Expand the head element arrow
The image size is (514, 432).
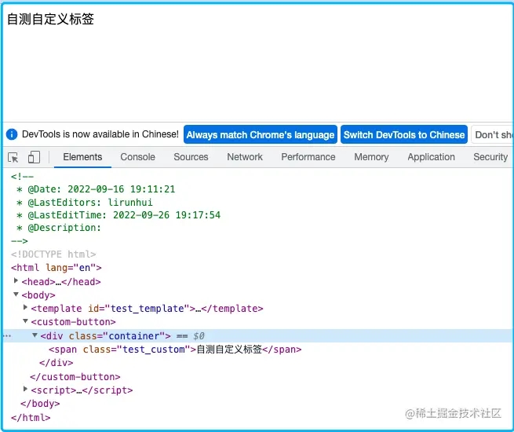coord(16,280)
